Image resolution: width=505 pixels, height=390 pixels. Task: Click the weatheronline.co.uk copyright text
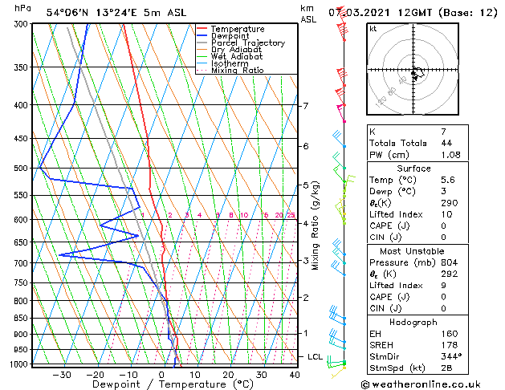[x=421, y=384]
